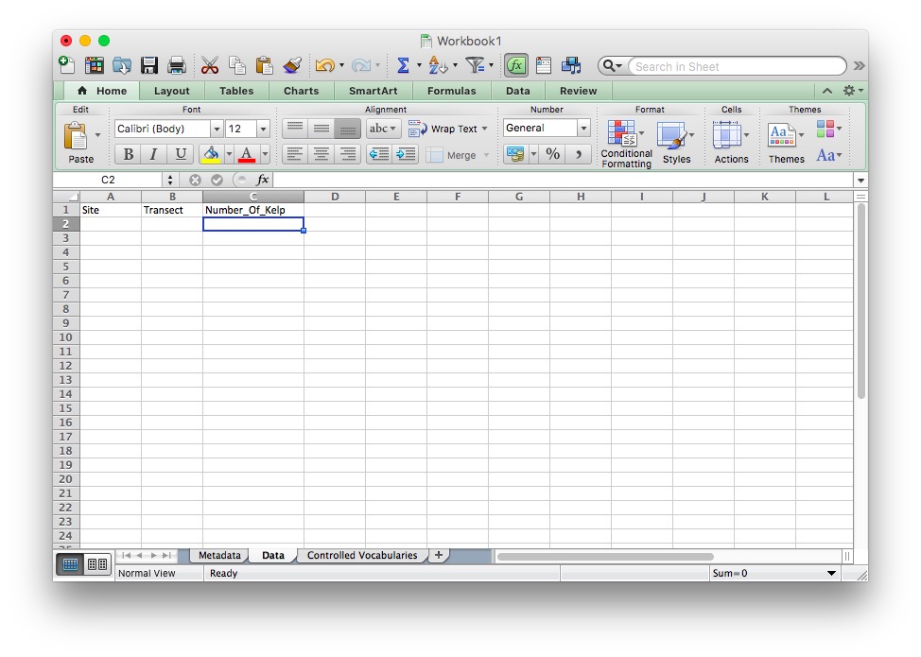
Task: Apply the yellow fill color
Action: [211, 154]
